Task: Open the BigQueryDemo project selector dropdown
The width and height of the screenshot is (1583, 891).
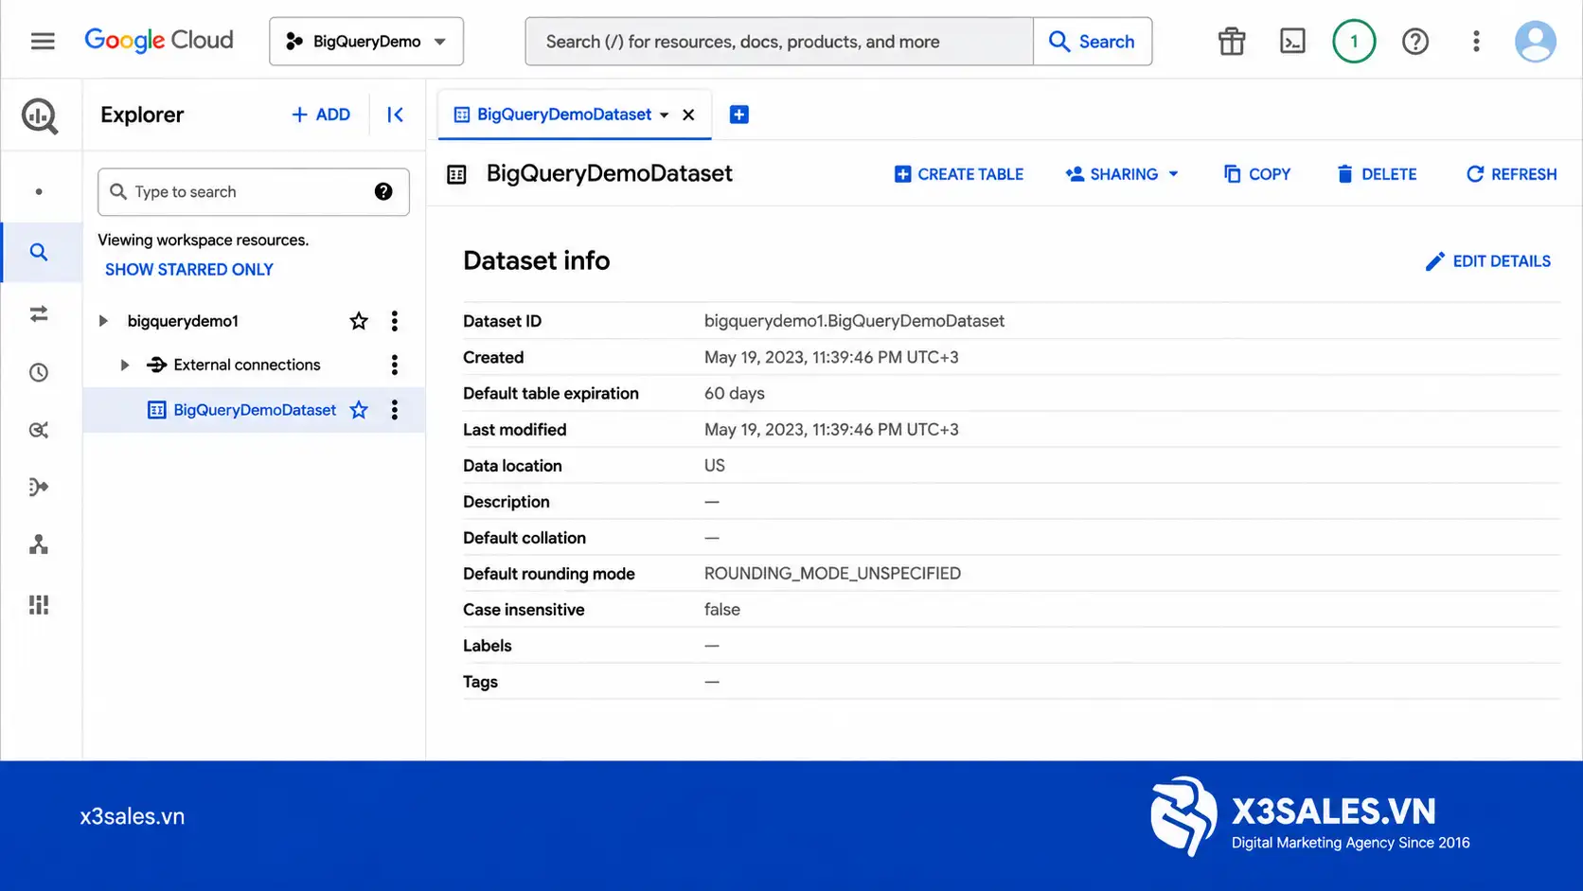Action: point(366,41)
